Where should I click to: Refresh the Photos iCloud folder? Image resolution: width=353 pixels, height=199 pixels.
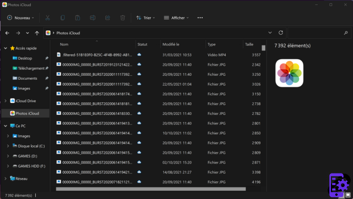pos(281,33)
